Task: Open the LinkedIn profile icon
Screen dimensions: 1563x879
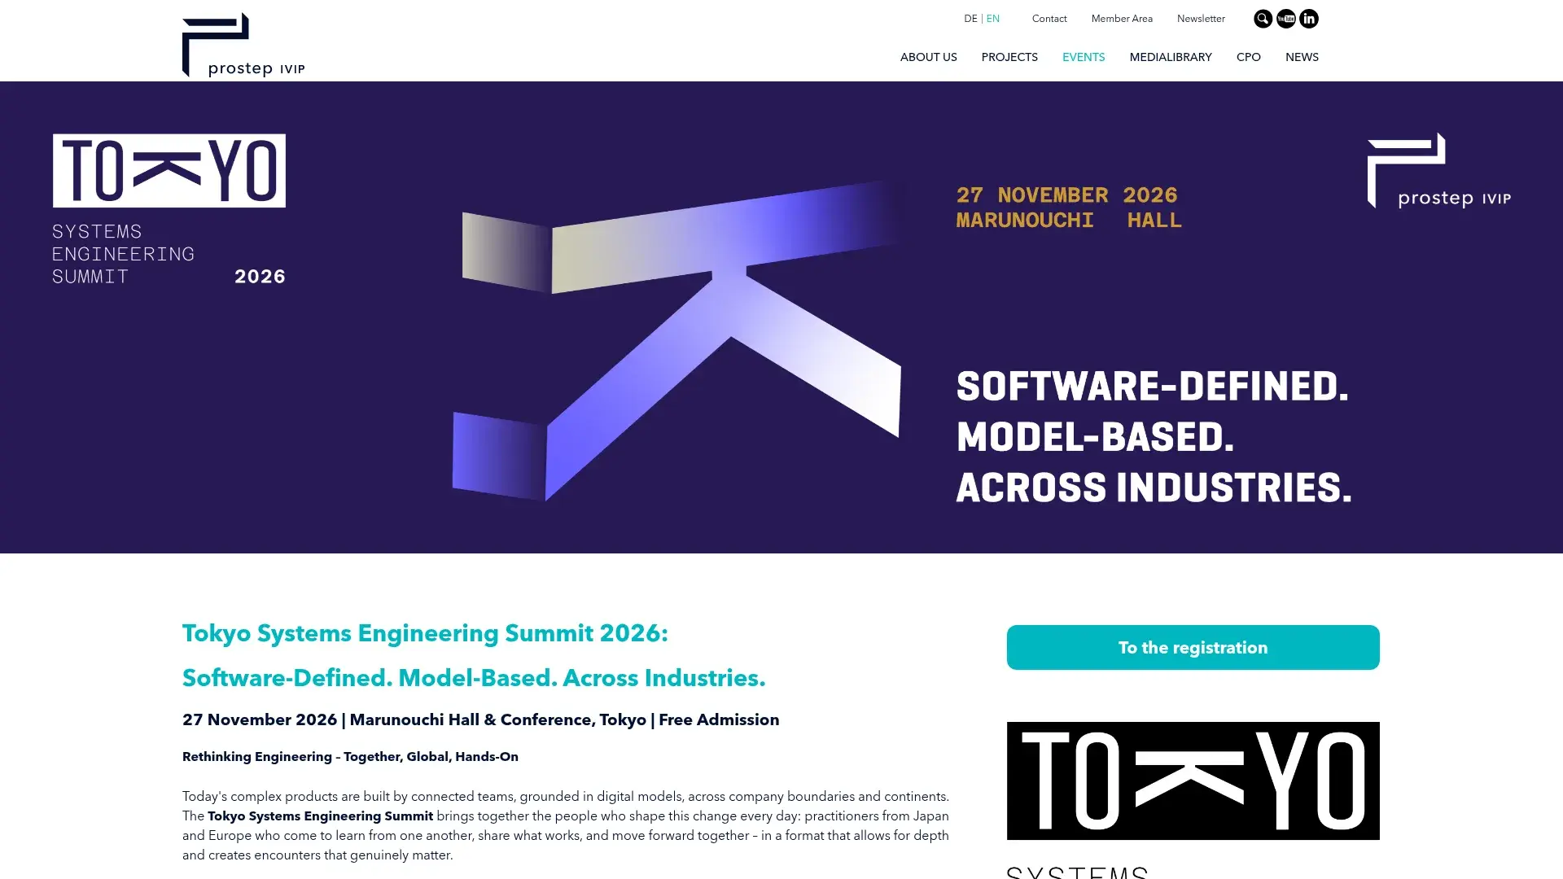Action: coord(1308,19)
